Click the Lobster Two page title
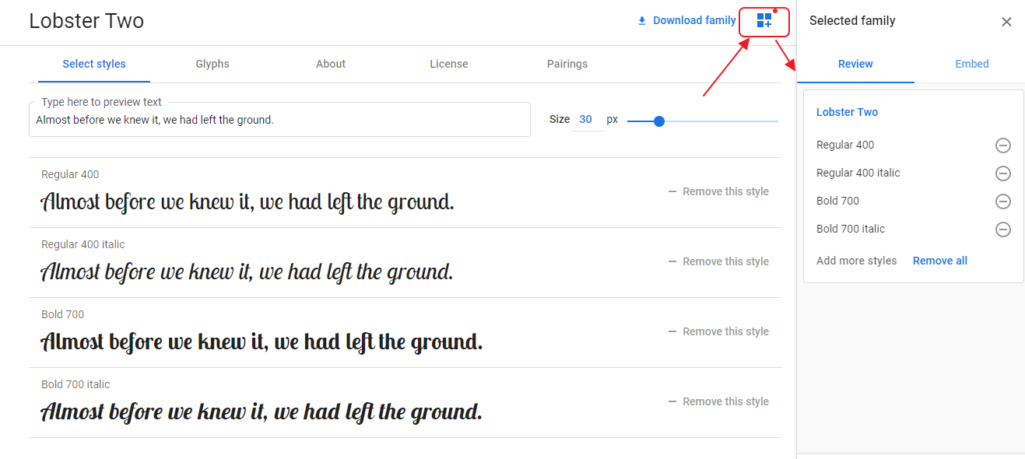The width and height of the screenshot is (1025, 459). [x=86, y=21]
